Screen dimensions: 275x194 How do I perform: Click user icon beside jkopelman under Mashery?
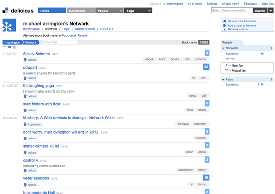[x=25, y=124]
